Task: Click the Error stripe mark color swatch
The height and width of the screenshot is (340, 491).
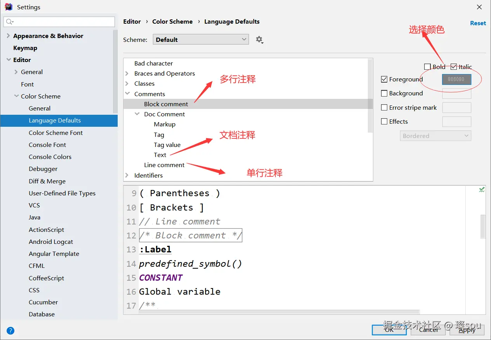Action: (456, 107)
